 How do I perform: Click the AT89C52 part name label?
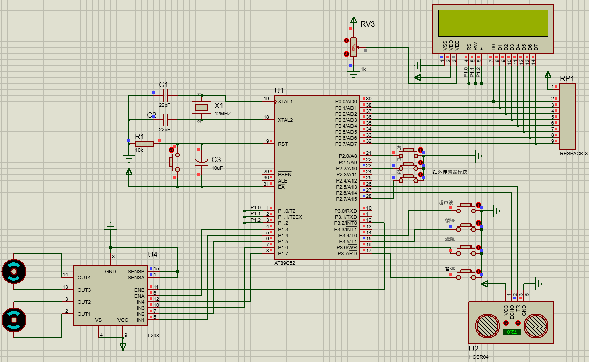285,263
